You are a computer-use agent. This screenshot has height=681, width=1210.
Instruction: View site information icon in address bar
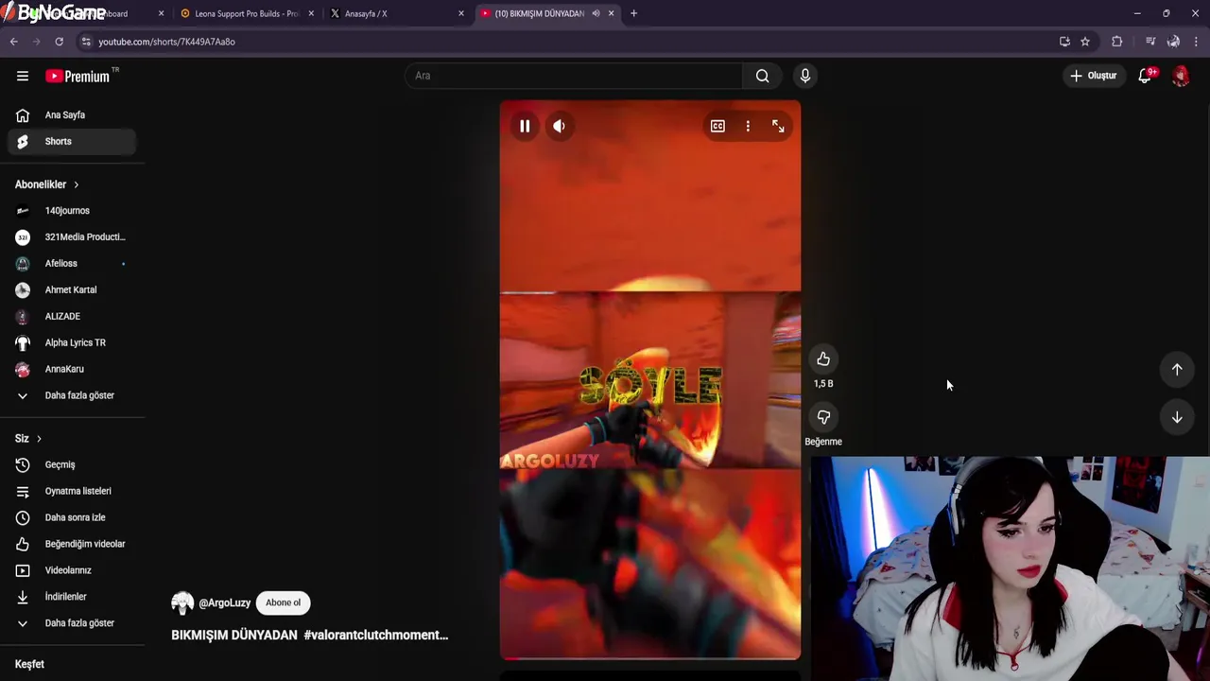click(86, 42)
